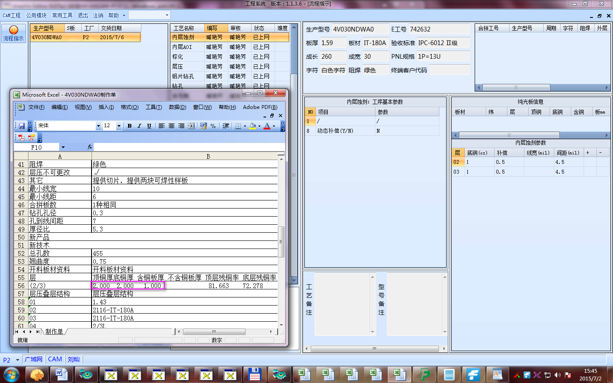Image resolution: width=613 pixels, height=383 pixels.
Task: Open the 文件(F) menu in Excel
Action: (x=37, y=107)
